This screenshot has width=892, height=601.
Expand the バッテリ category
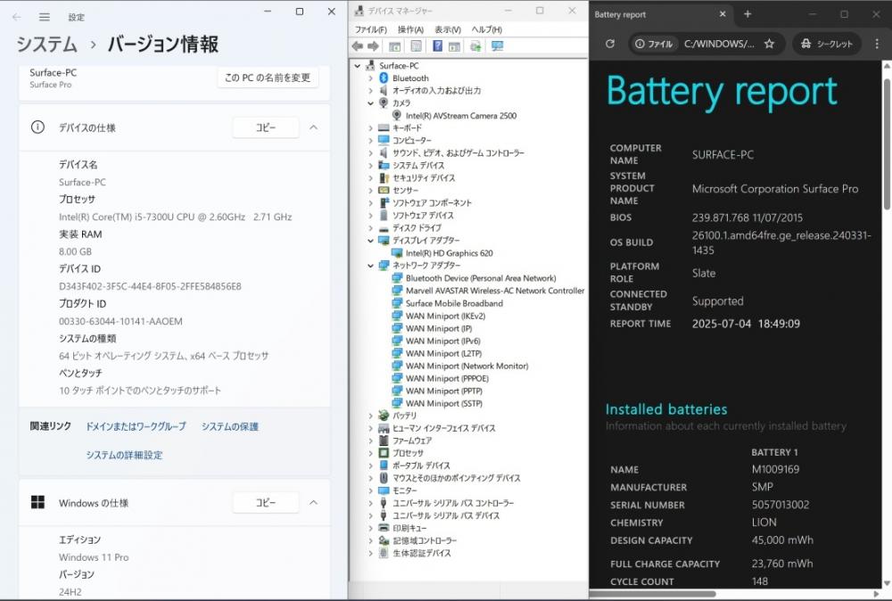pyautogui.click(x=370, y=416)
